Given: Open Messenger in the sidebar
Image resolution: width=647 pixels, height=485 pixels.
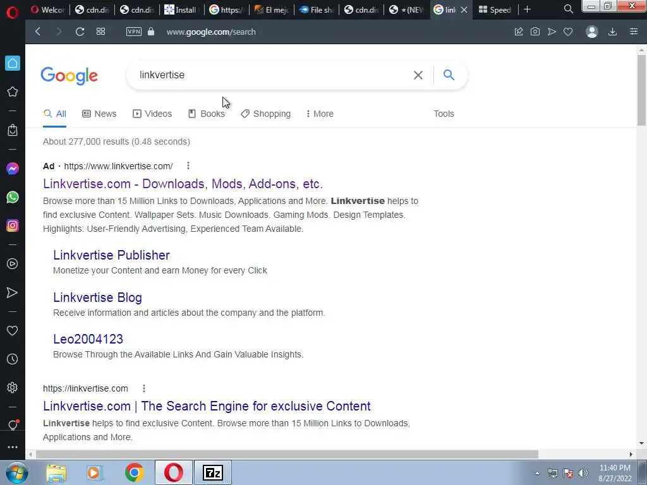Looking at the screenshot, I should [13, 168].
